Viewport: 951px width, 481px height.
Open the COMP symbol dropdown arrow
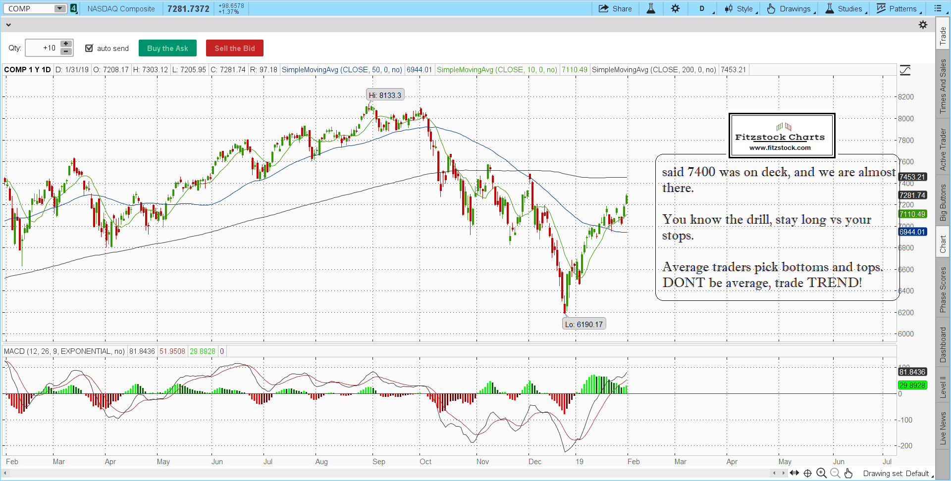tap(59, 8)
